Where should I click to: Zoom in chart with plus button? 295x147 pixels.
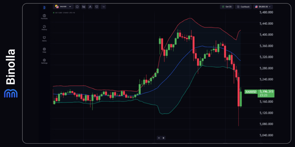(x=163, y=138)
